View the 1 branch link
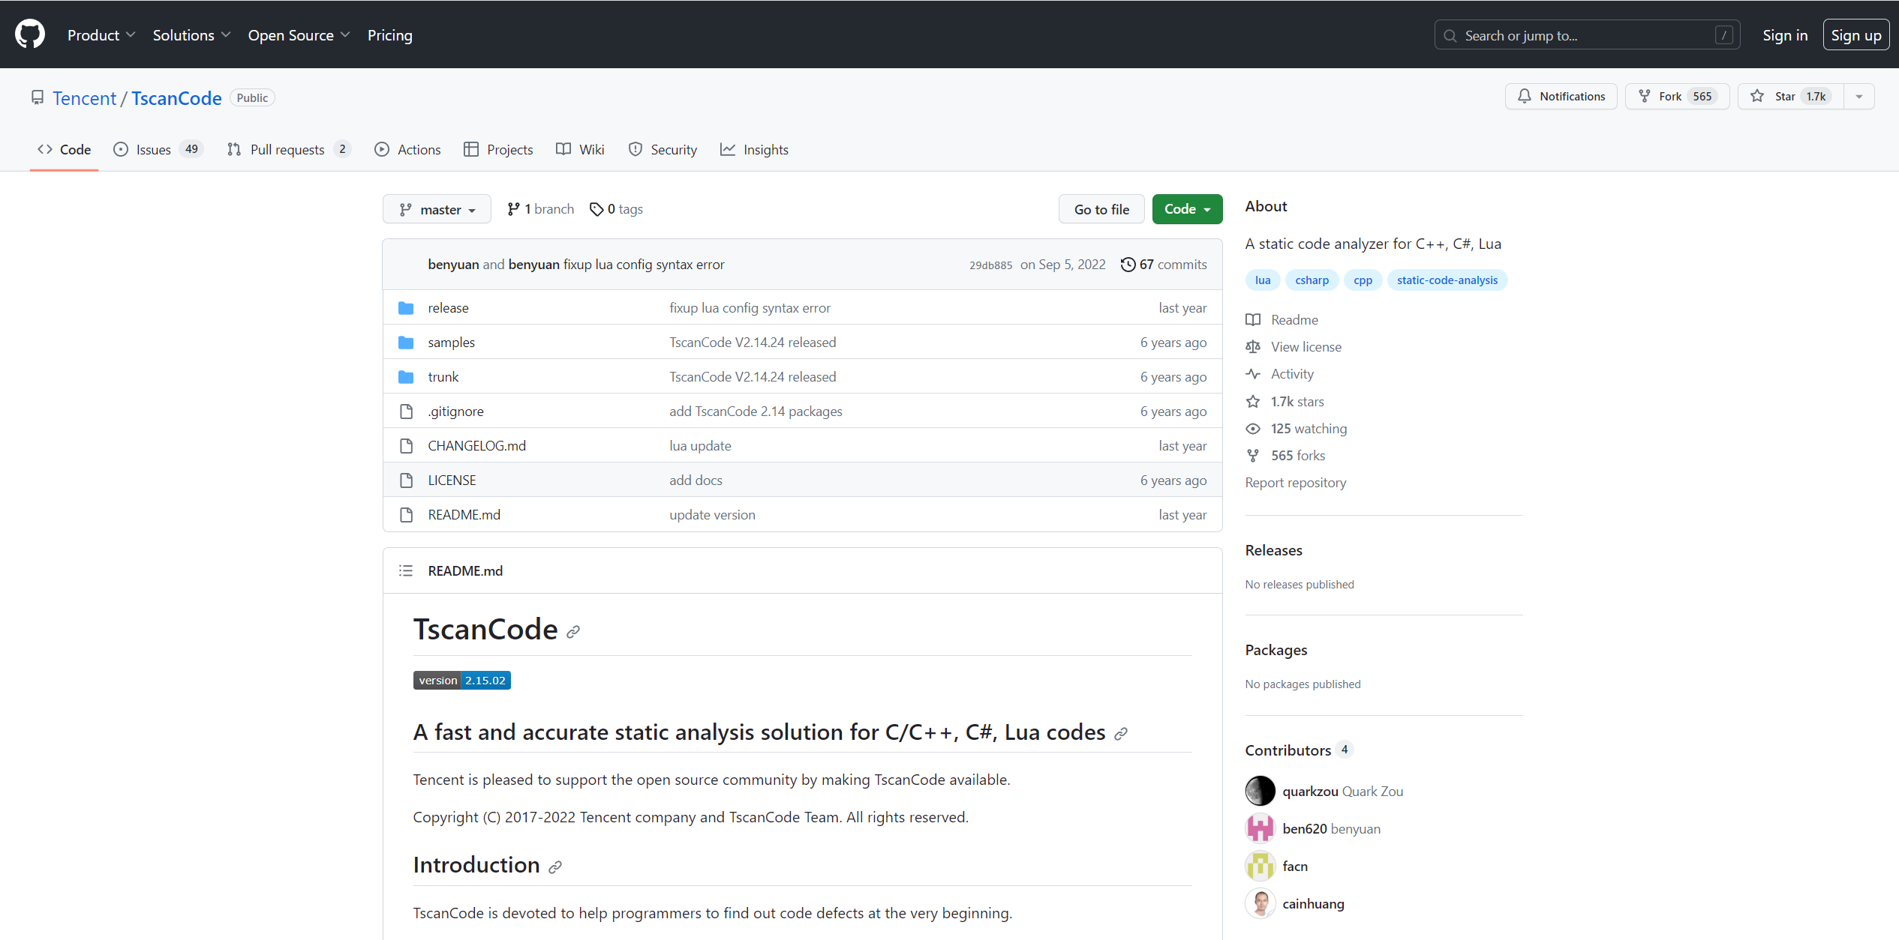Viewport: 1899px width, 940px height. (x=540, y=209)
